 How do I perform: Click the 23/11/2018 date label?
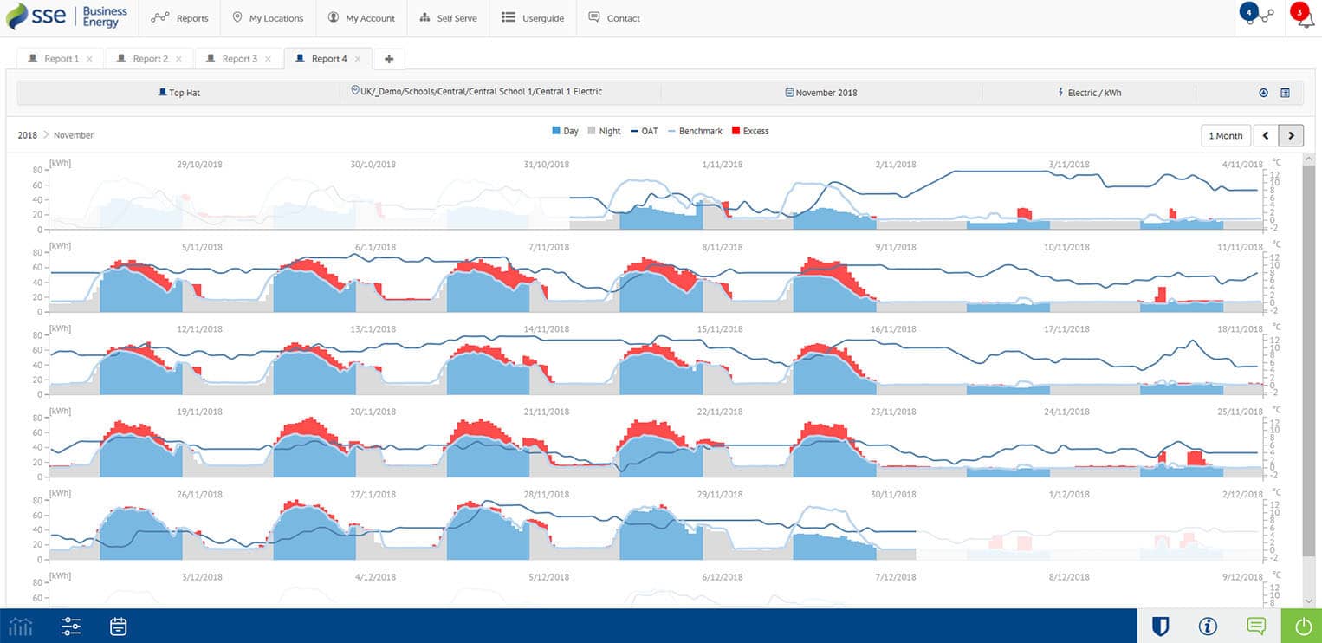click(x=893, y=412)
